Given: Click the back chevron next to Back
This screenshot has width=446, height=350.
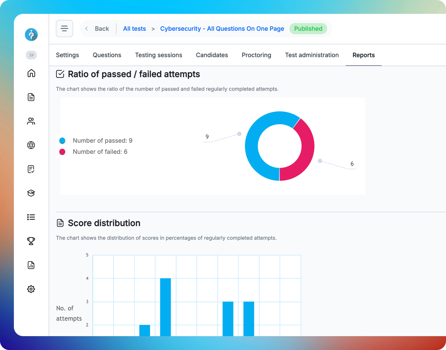Looking at the screenshot, I should coord(86,29).
